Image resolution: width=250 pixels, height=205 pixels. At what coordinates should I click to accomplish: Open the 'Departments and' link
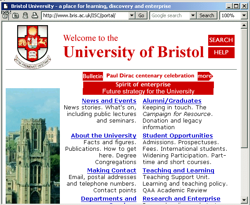pos(109,199)
